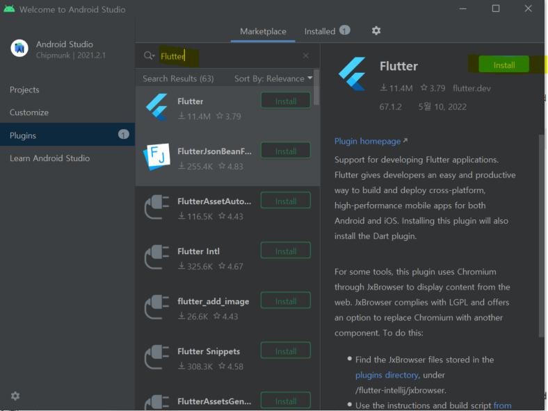The image size is (548, 411).
Task: Click the flutter_add_image plugin plug icon
Action: click(x=156, y=307)
